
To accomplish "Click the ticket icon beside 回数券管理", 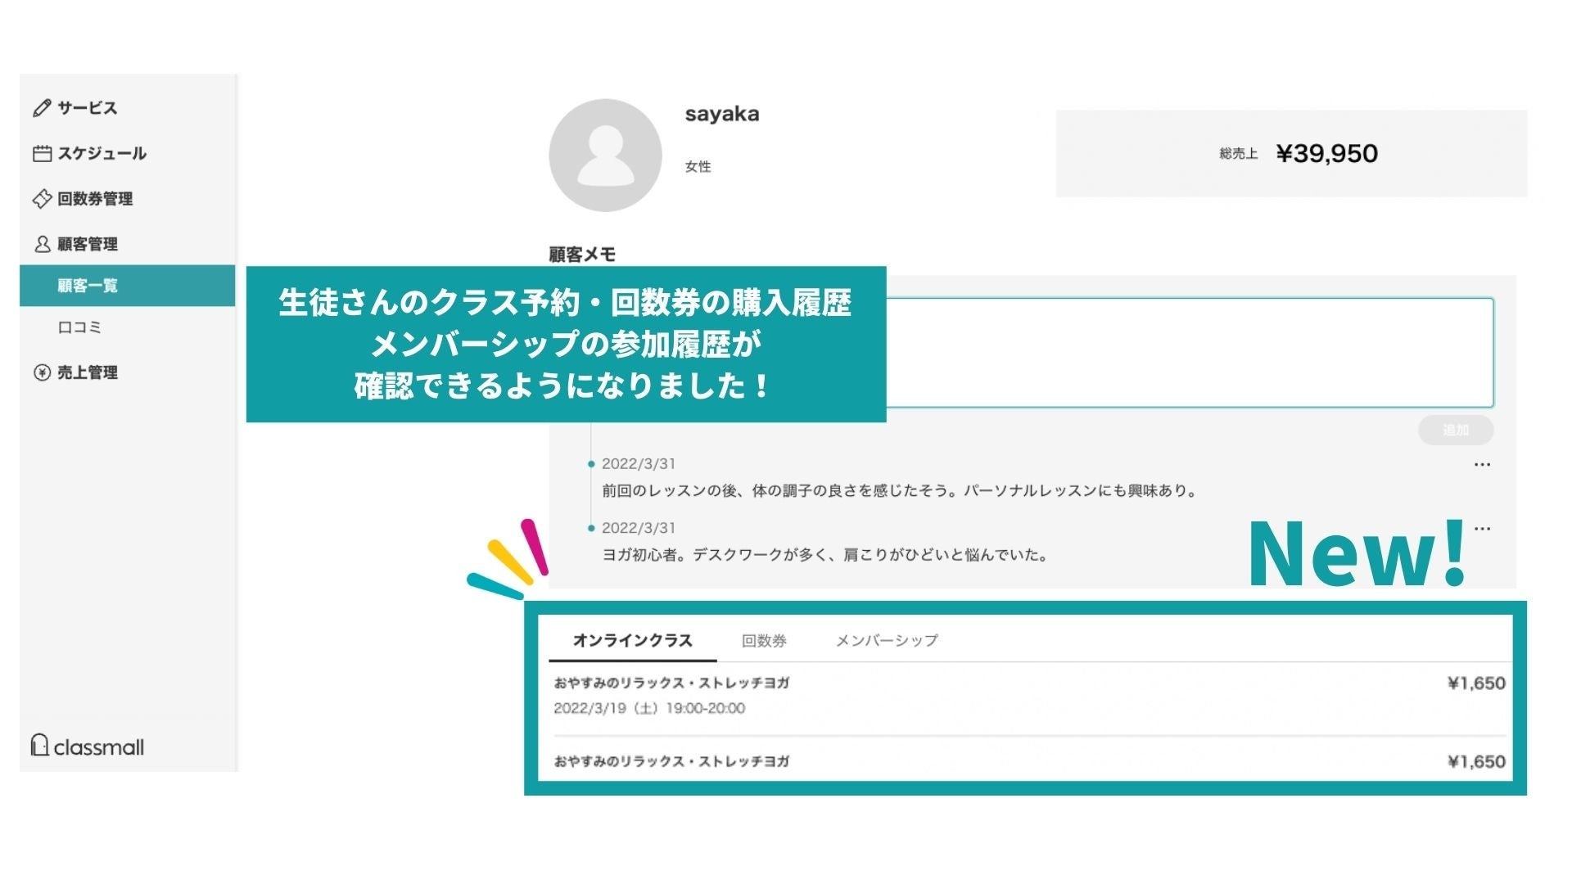I will click(x=42, y=199).
